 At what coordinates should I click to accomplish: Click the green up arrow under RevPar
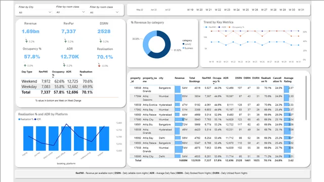(x=65, y=41)
